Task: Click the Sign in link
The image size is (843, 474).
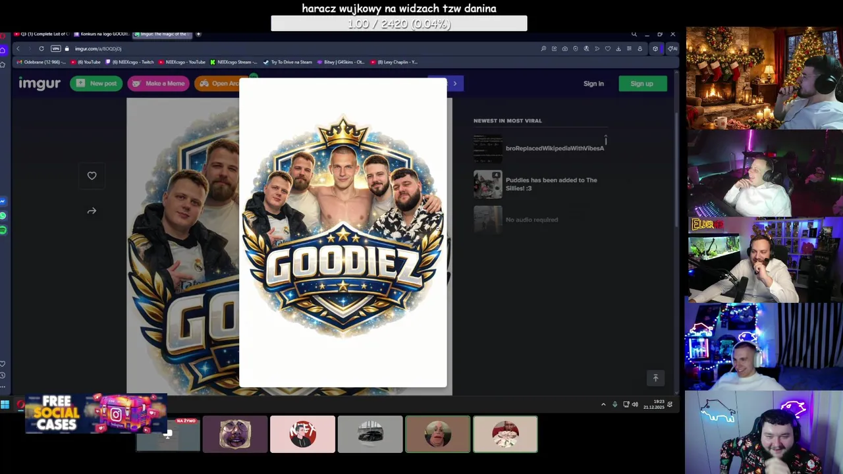Action: (x=593, y=84)
